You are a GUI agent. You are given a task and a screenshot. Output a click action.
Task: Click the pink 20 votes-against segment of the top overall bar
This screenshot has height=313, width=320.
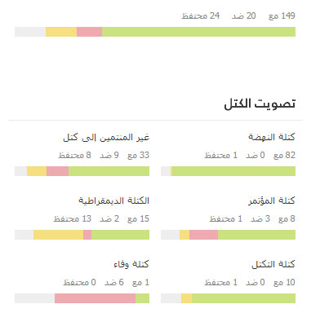coord(89,32)
